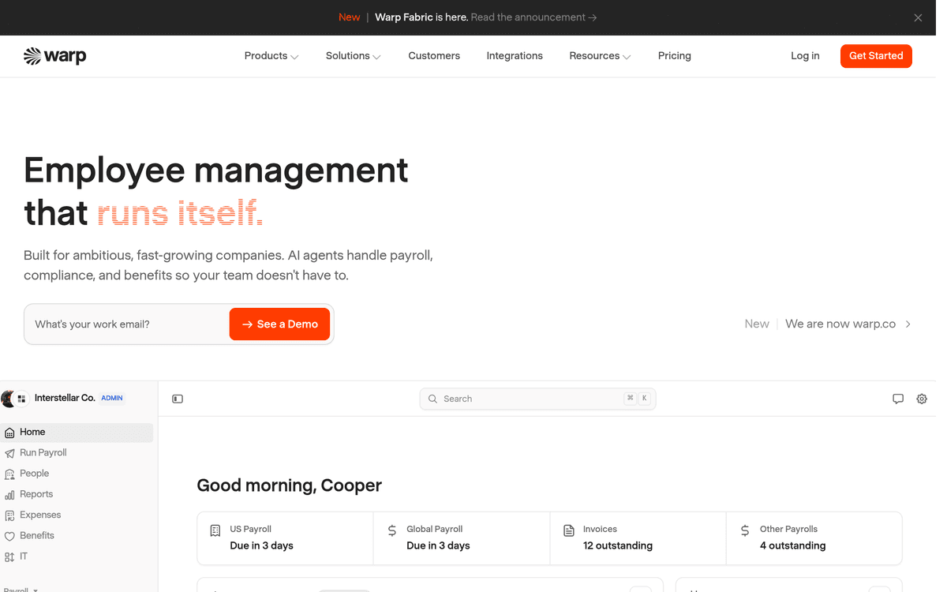
Task: Click the Good morning, Cooper heading
Action: click(x=289, y=485)
